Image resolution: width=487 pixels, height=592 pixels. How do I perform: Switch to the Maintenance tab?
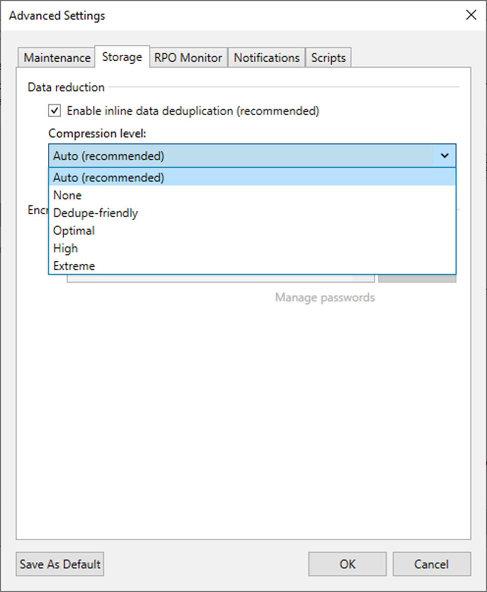click(57, 58)
